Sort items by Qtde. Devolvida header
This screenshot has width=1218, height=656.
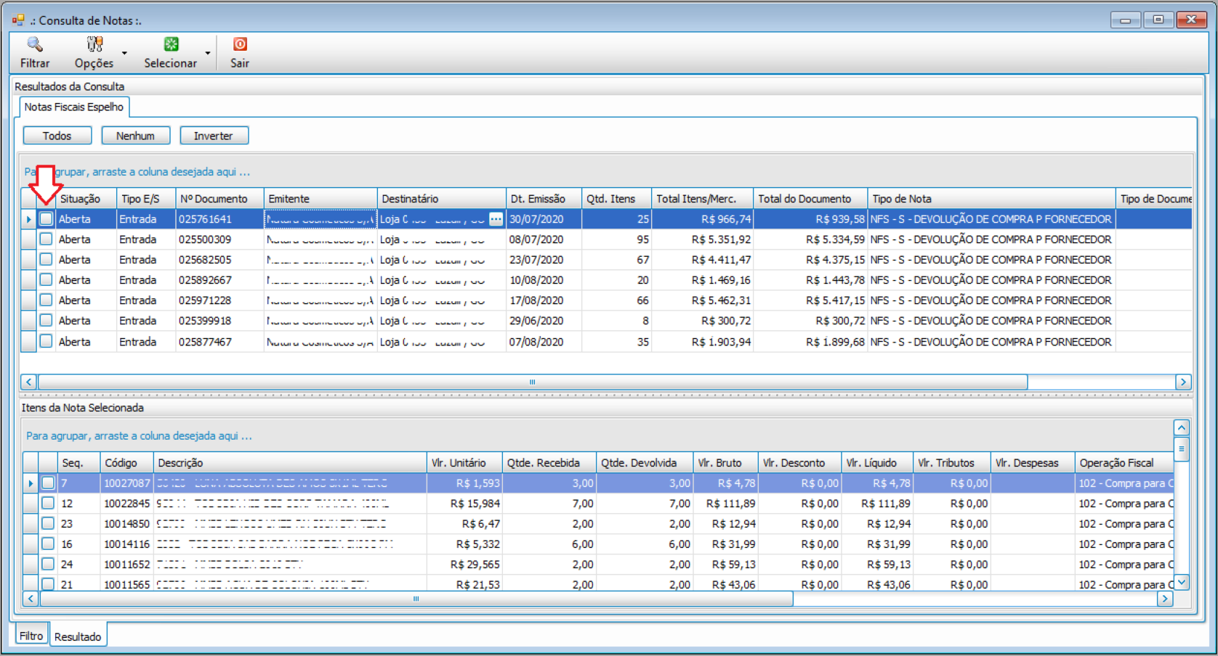coord(645,463)
